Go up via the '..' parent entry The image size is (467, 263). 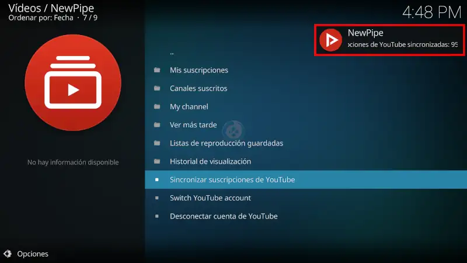pos(306,53)
